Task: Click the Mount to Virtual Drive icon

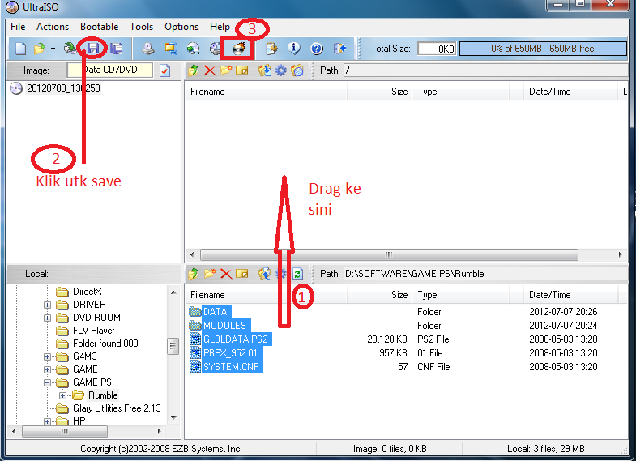Action: [x=216, y=49]
